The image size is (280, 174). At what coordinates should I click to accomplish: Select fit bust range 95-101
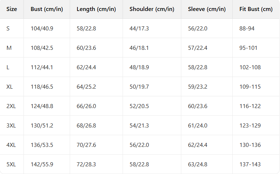coord(248,48)
